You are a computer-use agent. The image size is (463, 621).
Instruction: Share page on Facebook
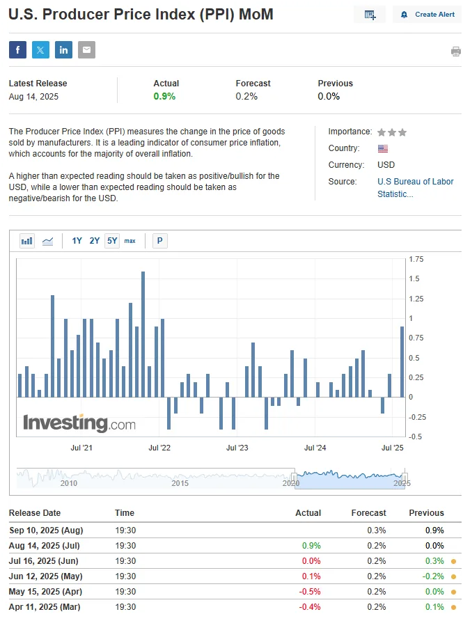click(17, 50)
